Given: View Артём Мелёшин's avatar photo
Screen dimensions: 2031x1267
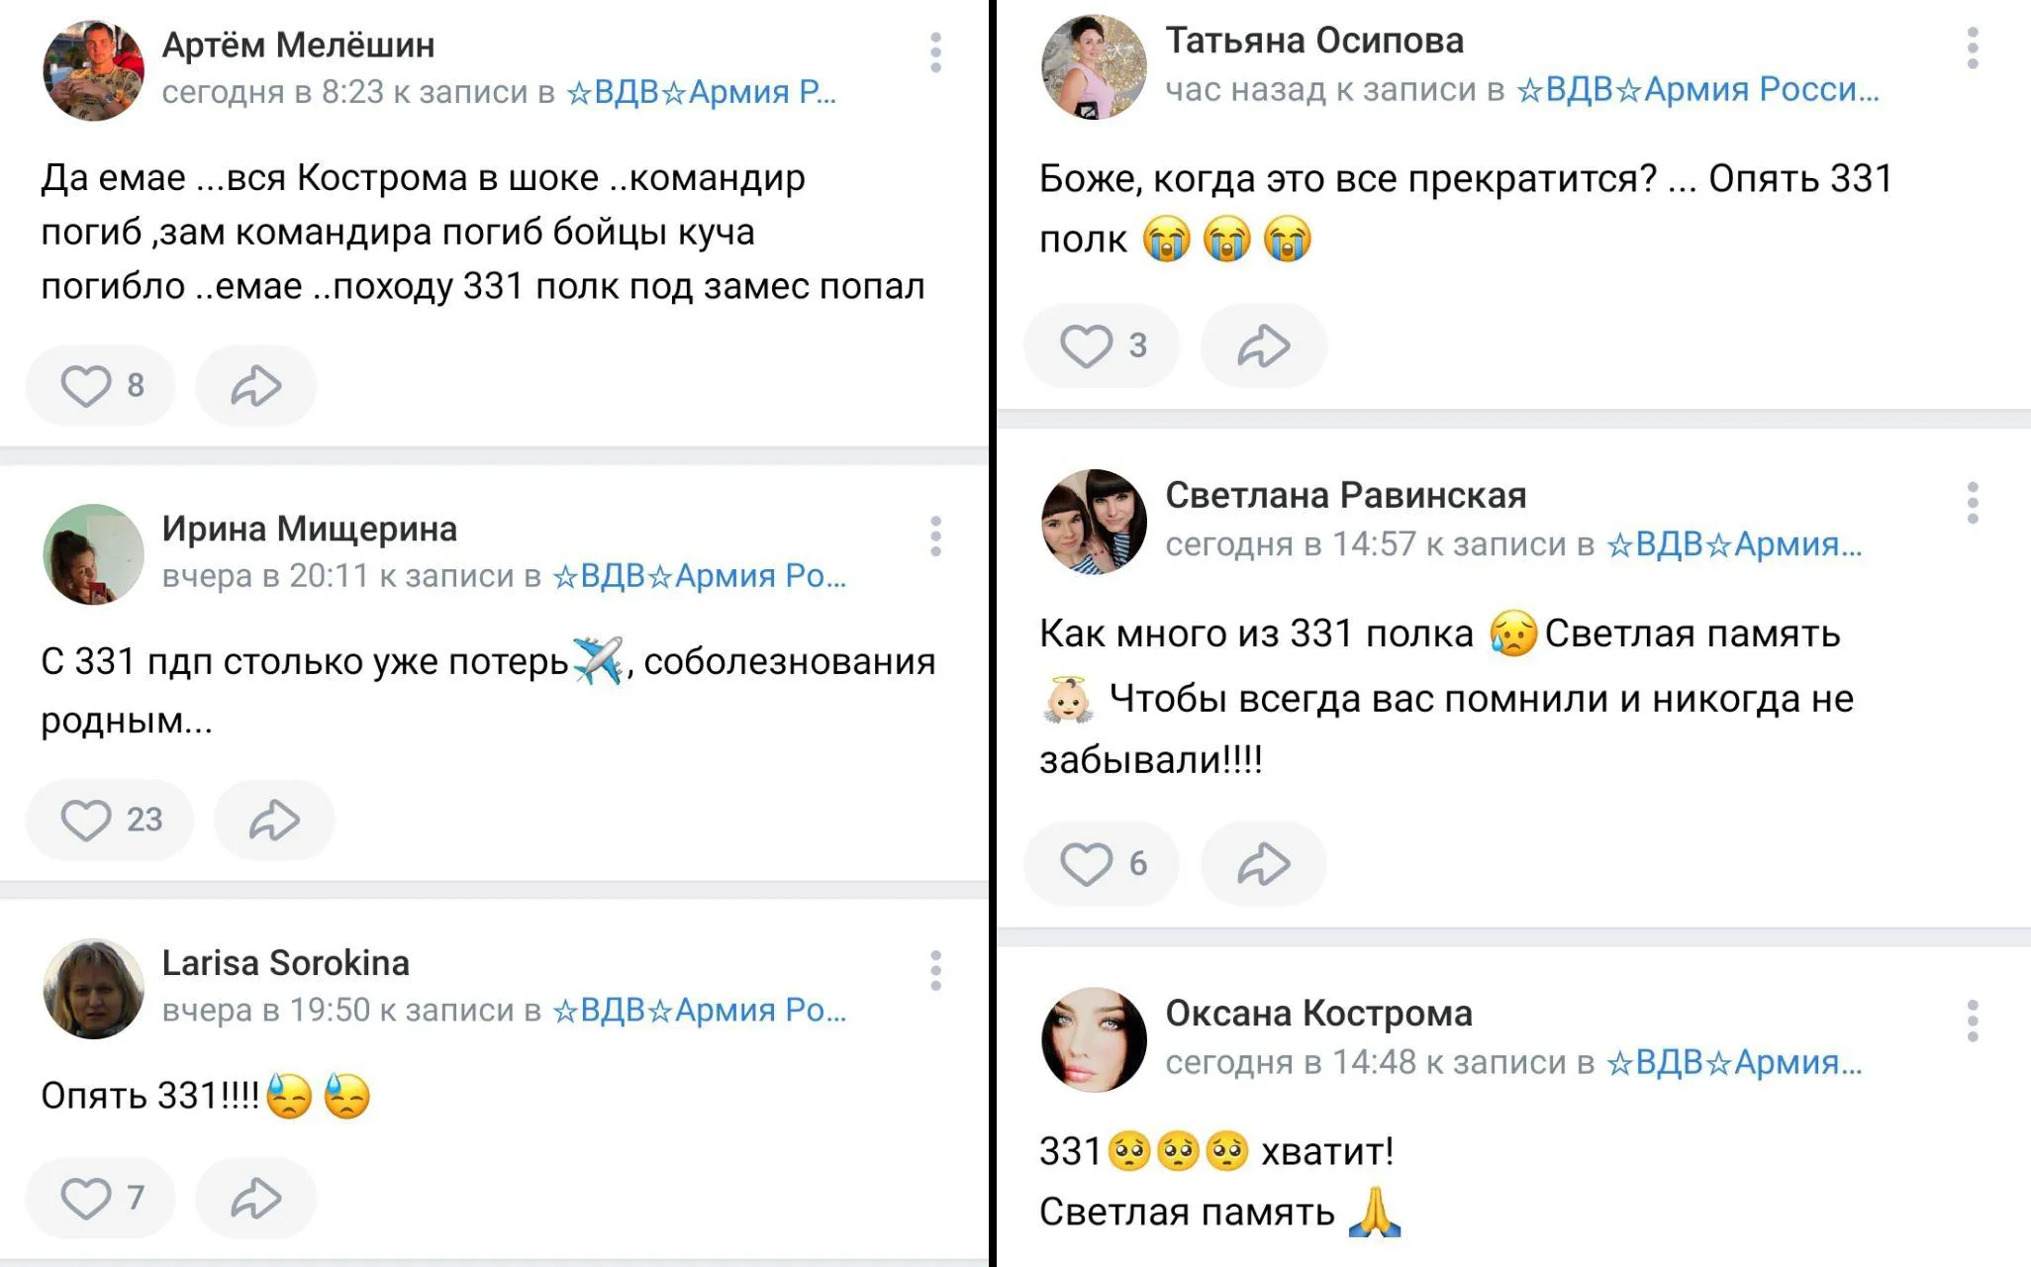Looking at the screenshot, I should click(94, 70).
